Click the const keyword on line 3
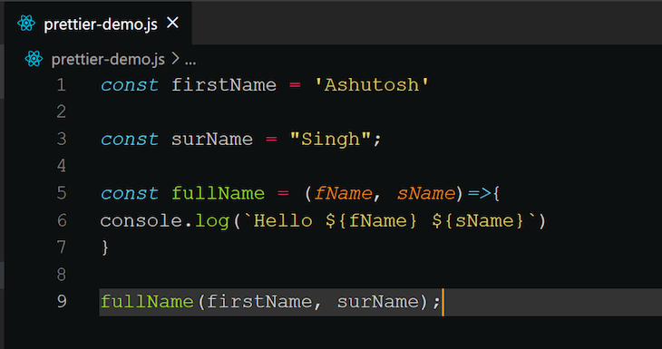 [130, 140]
